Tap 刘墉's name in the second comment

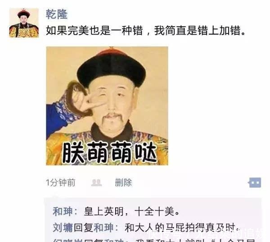pos(63,228)
